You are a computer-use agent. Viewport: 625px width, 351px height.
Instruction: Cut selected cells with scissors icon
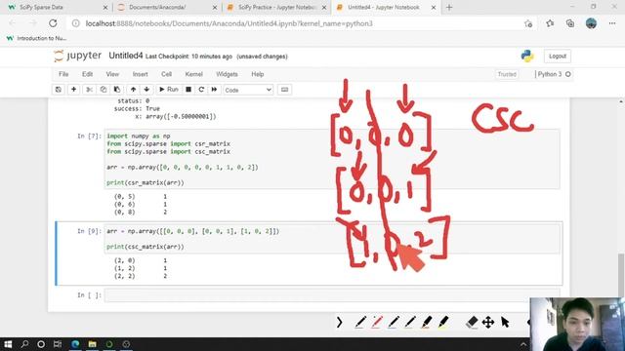(89, 90)
